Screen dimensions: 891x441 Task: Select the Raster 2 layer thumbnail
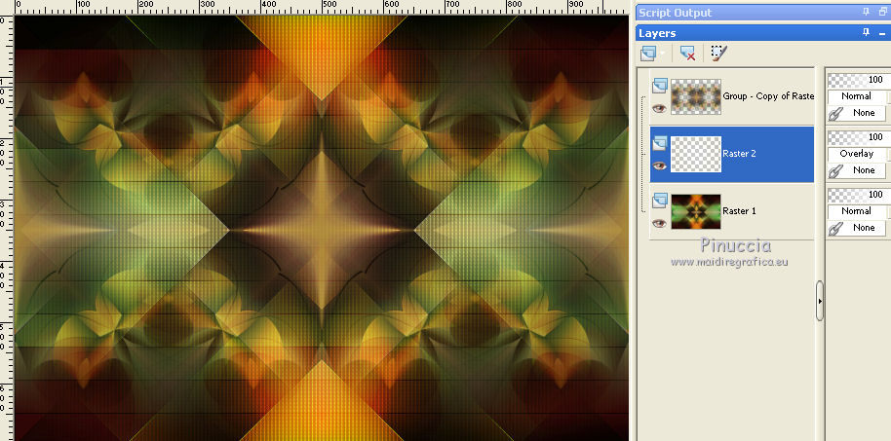(695, 154)
